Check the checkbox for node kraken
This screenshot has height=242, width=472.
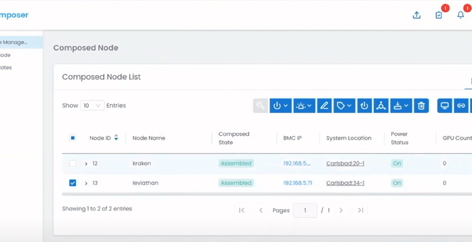tap(73, 163)
